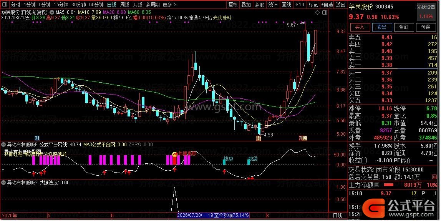
Task: Open the 预警 alert button
Action: click(426, 27)
